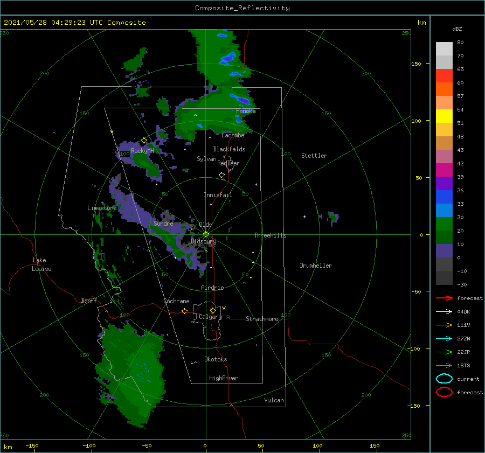Select the Sylvan label on map
This screenshot has height=453, width=485.
pos(206,159)
